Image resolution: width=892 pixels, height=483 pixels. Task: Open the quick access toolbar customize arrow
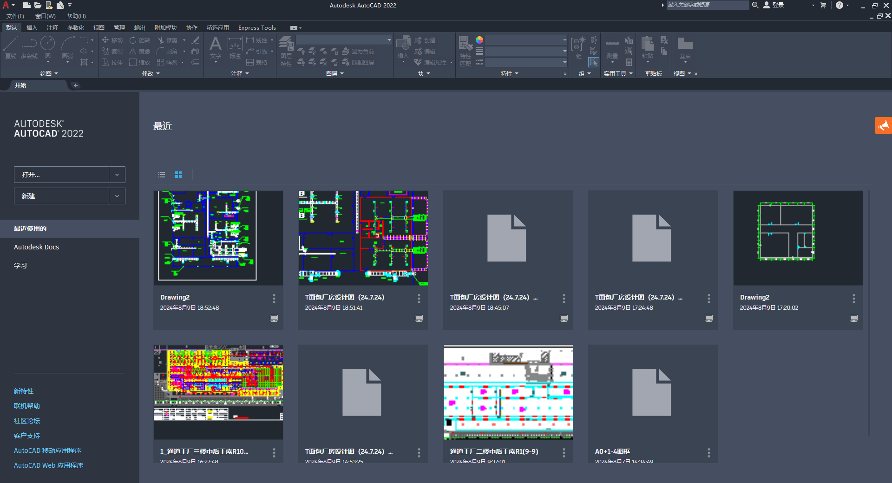70,5
